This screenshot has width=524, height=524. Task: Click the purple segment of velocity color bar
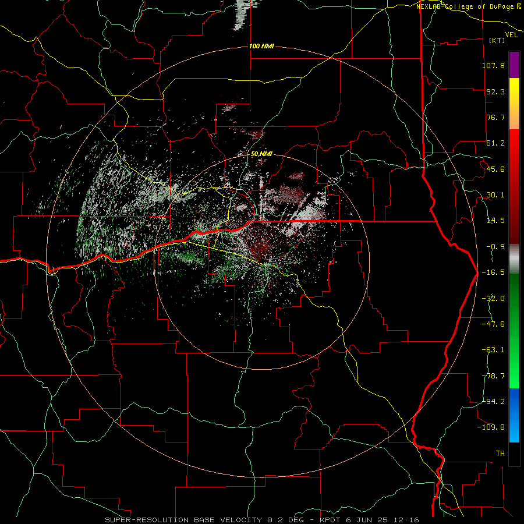[x=514, y=65]
